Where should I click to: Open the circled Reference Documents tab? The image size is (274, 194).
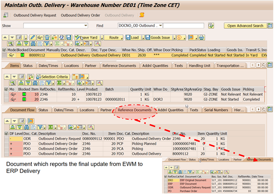tap(134, 110)
